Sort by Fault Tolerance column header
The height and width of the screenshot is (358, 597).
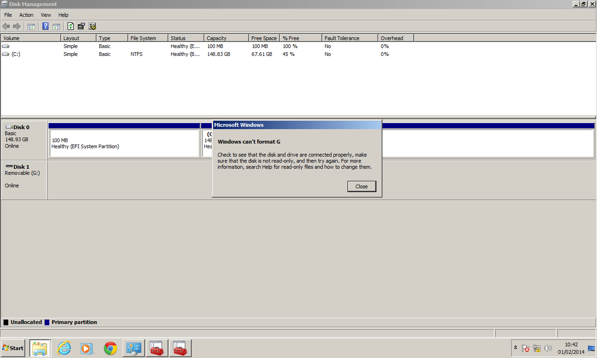point(350,38)
